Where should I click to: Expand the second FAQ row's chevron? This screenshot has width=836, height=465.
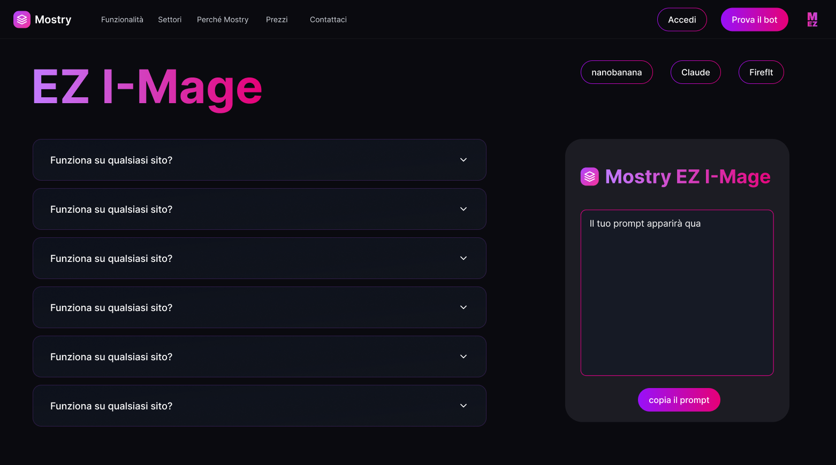click(x=463, y=209)
